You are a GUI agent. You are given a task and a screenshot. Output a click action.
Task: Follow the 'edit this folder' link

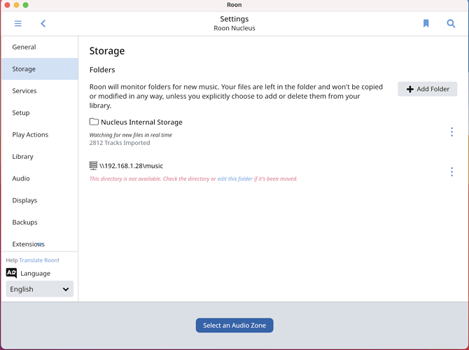[x=234, y=178]
